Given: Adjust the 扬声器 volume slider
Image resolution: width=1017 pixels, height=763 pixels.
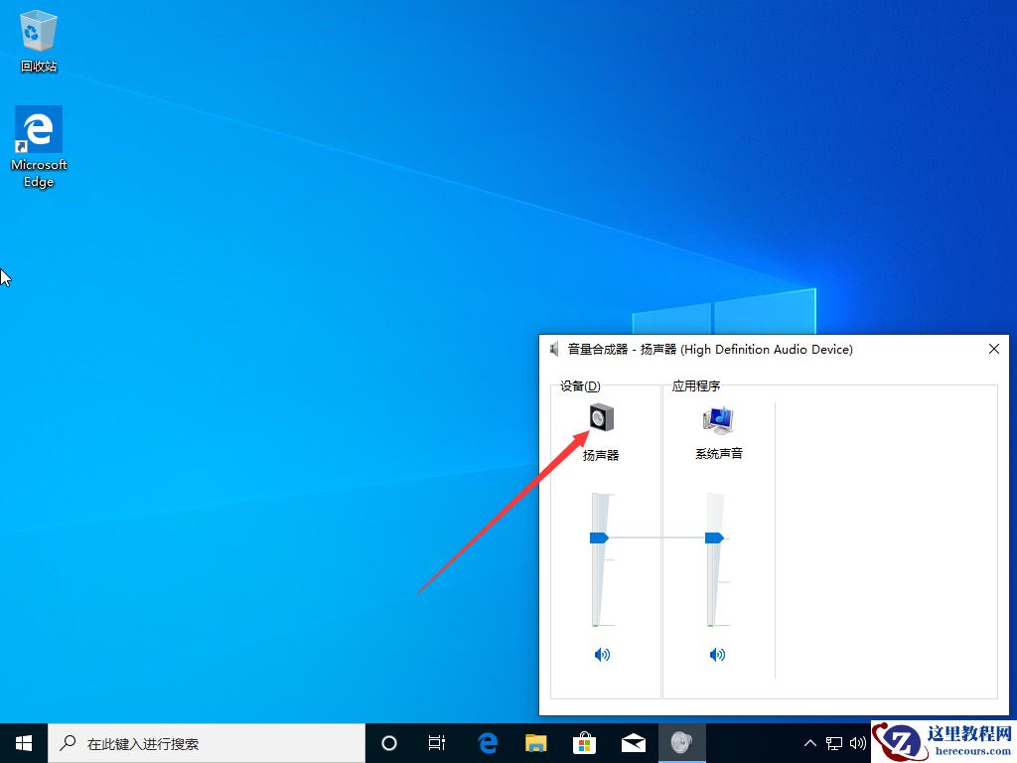Looking at the screenshot, I should [598, 536].
